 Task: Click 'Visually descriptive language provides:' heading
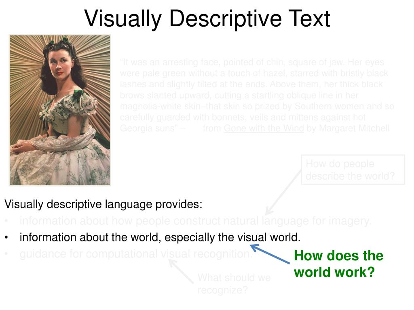pos(103,204)
